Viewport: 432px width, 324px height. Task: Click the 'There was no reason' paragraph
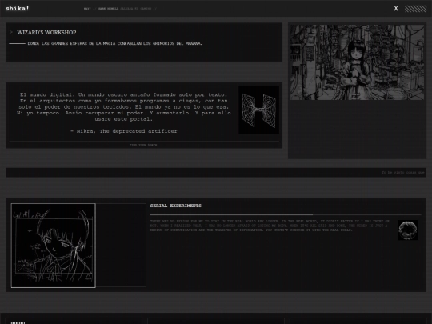[x=270, y=226]
